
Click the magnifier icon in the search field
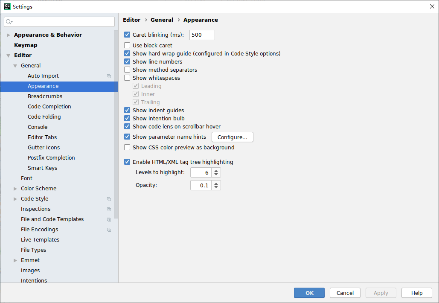pos(9,21)
